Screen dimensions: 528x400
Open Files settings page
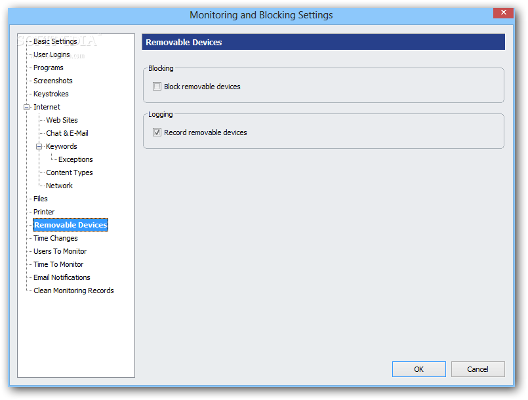click(41, 199)
